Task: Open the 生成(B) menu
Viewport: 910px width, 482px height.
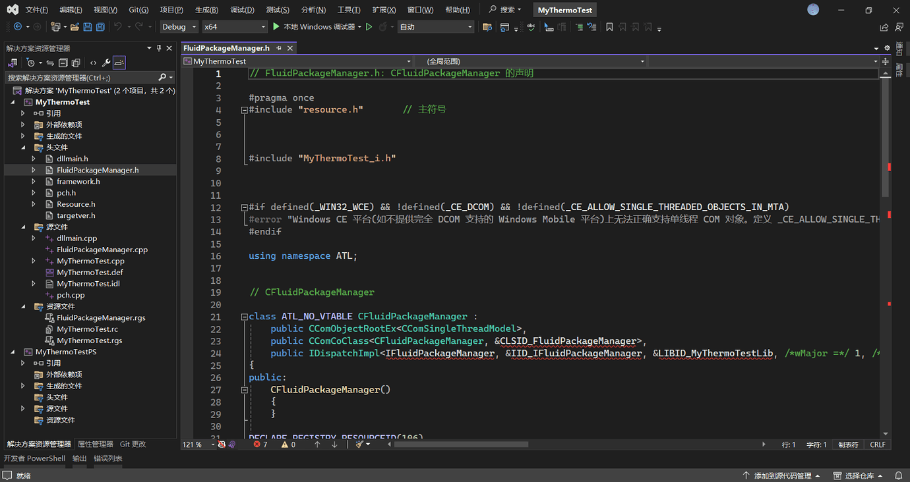Action: [206, 10]
